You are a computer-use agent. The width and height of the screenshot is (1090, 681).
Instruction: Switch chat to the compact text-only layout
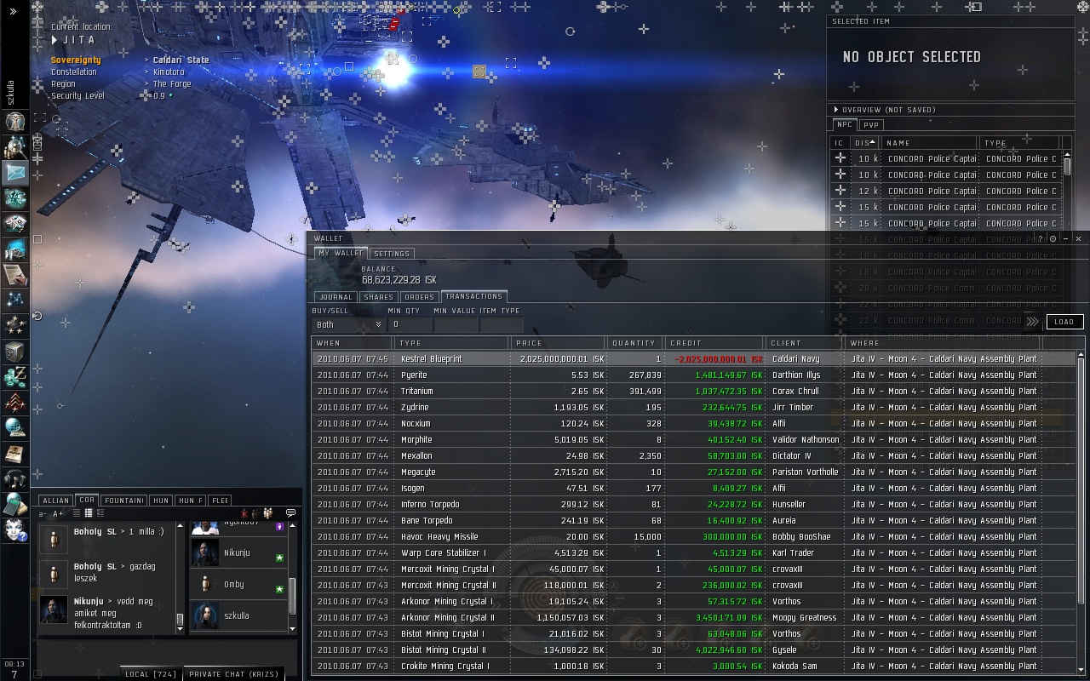76,514
